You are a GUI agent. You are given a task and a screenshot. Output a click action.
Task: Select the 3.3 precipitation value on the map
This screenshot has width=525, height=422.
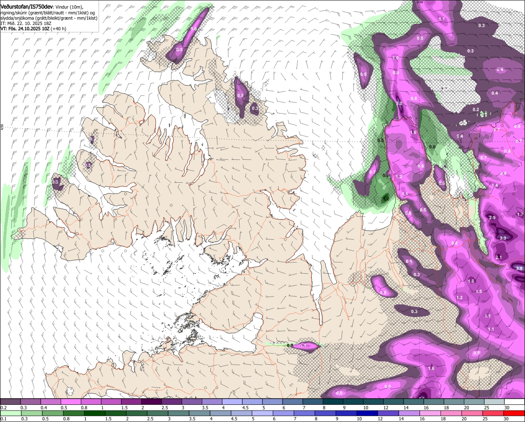[503, 238]
